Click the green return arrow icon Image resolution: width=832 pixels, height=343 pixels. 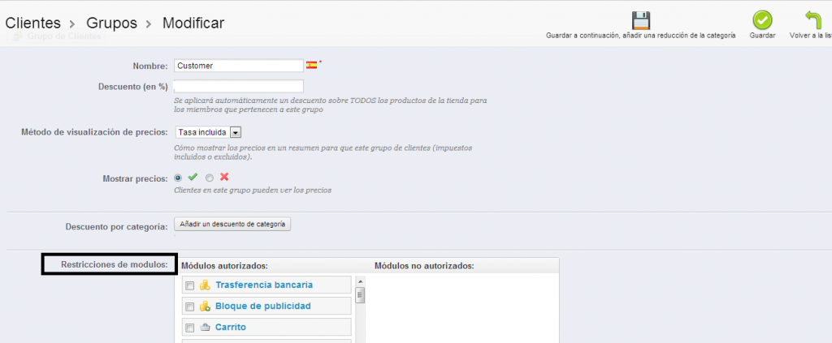813,20
